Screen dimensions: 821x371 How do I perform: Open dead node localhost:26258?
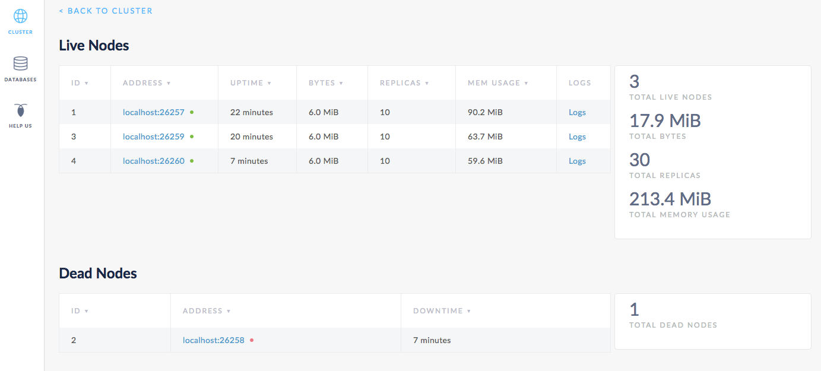[214, 340]
